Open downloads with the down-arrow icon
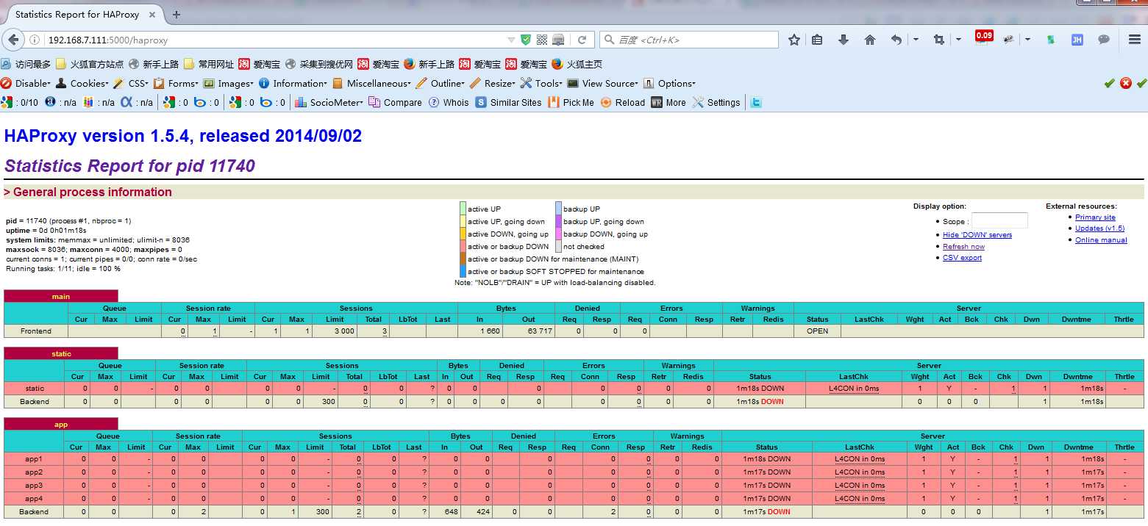Image resolution: width=1148 pixels, height=526 pixels. [x=844, y=40]
